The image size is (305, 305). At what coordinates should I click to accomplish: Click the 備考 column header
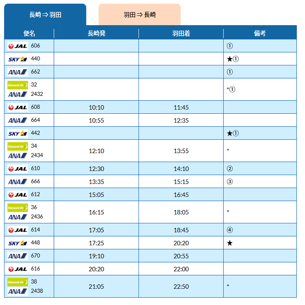pos(260,33)
